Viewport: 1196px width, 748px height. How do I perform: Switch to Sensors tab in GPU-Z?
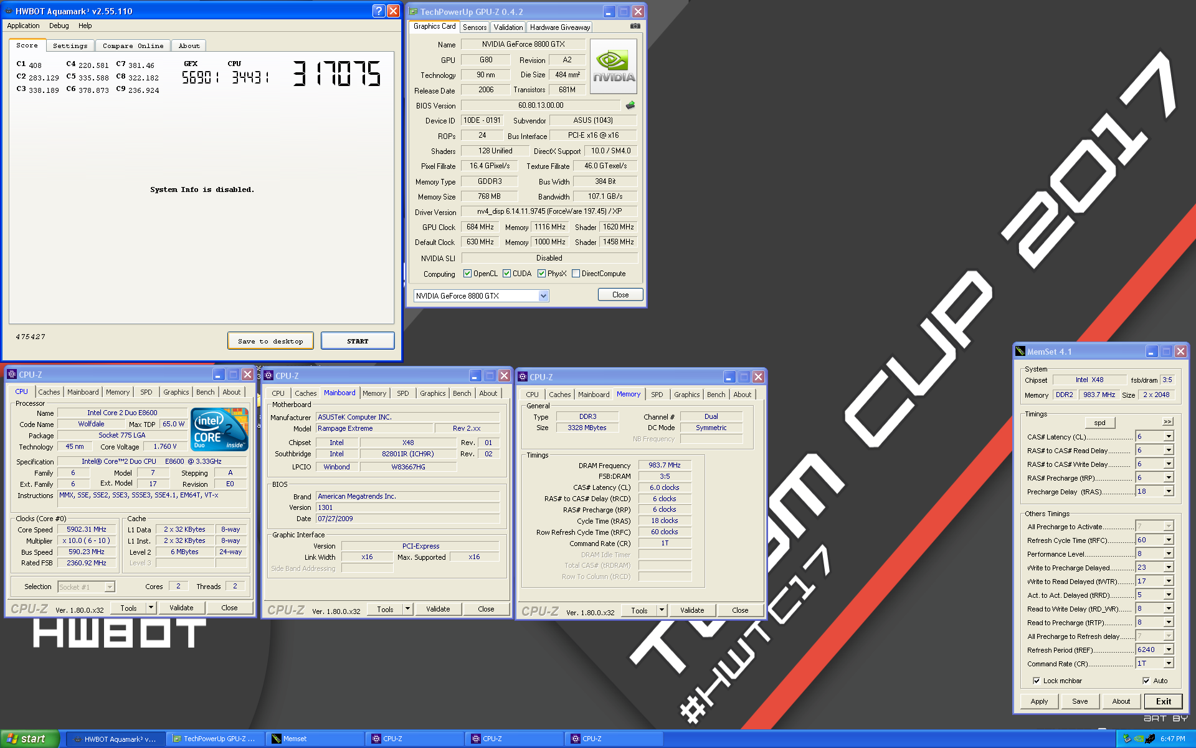[475, 27]
